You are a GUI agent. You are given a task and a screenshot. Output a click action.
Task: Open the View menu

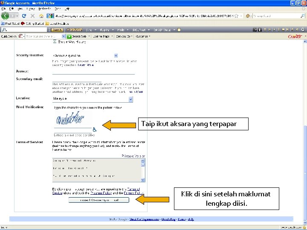pyautogui.click(x=20, y=9)
